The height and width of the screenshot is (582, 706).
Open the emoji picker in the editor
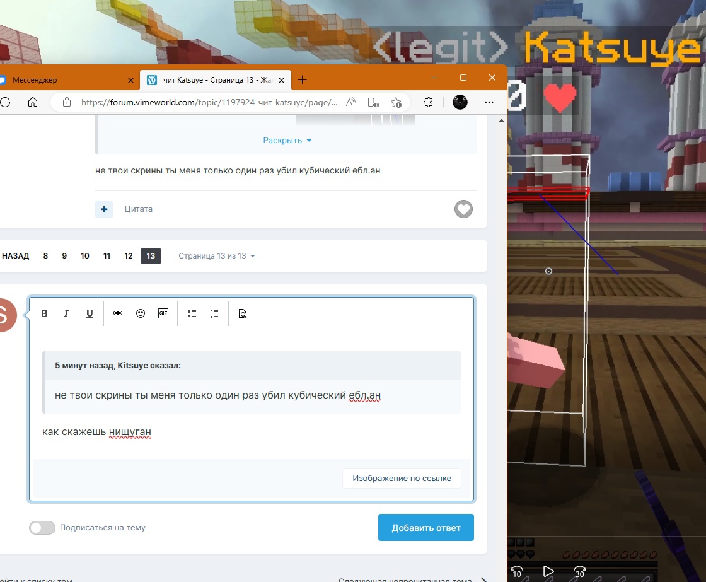pyautogui.click(x=141, y=313)
